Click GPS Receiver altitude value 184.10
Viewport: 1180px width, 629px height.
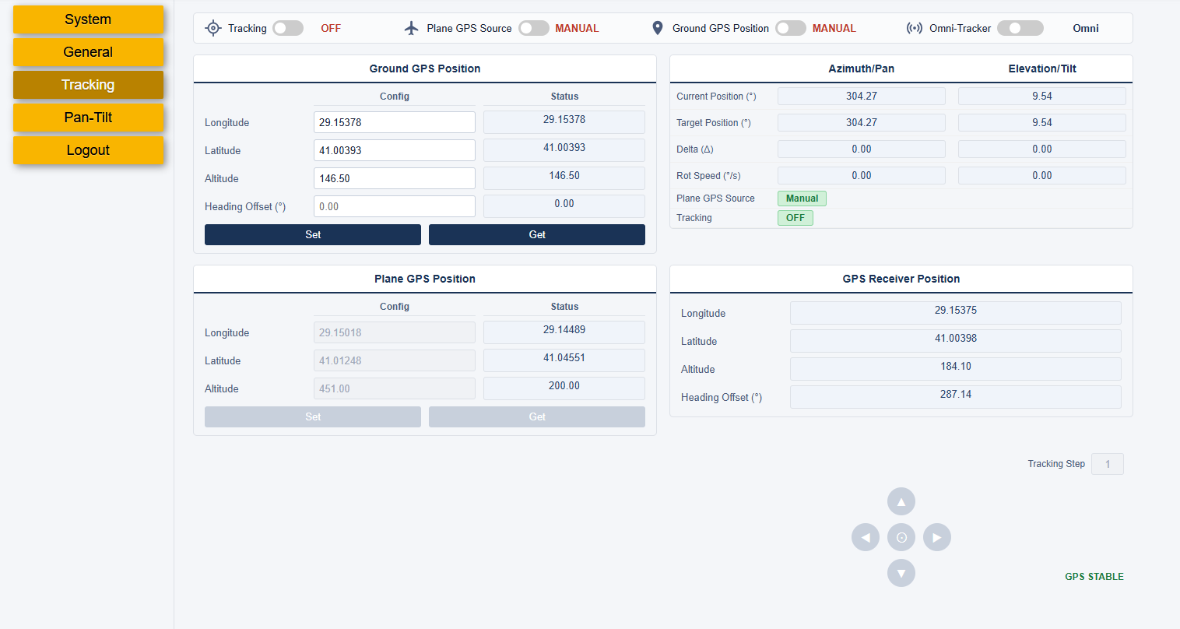click(956, 369)
